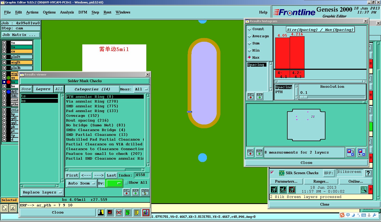Screen dimensions: 381x222
Task: Click DEL icon beside measurements status
Action: 250,152
